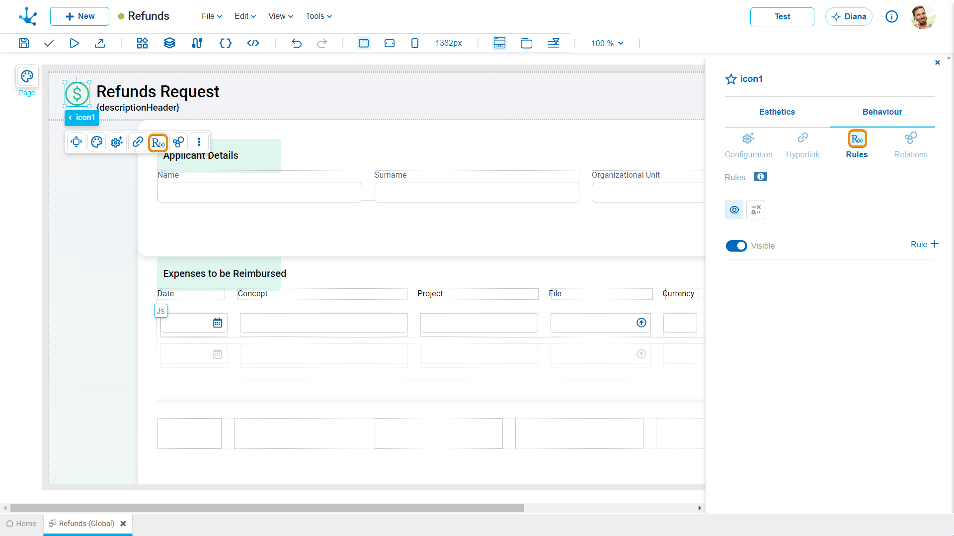This screenshot has height=536, width=954.
Task: Click the Undo arrow icon
Action: pyautogui.click(x=297, y=43)
